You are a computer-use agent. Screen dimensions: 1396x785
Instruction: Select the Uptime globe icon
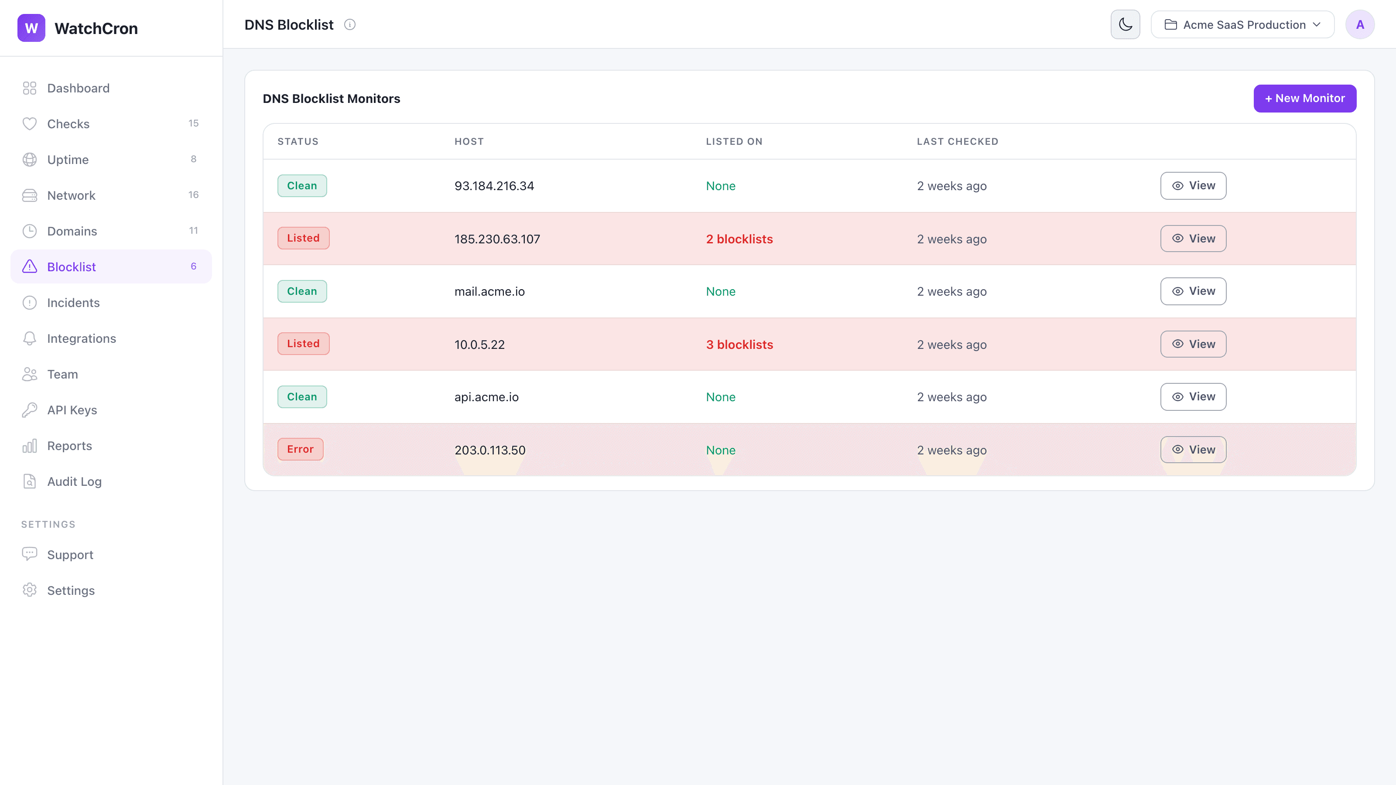pos(29,160)
